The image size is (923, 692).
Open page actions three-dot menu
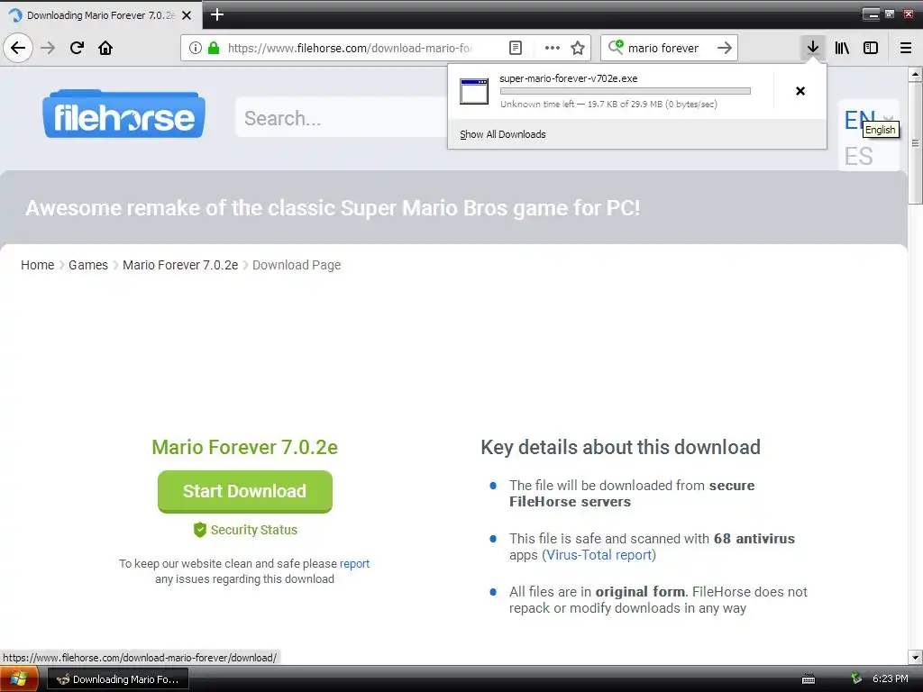click(x=553, y=48)
